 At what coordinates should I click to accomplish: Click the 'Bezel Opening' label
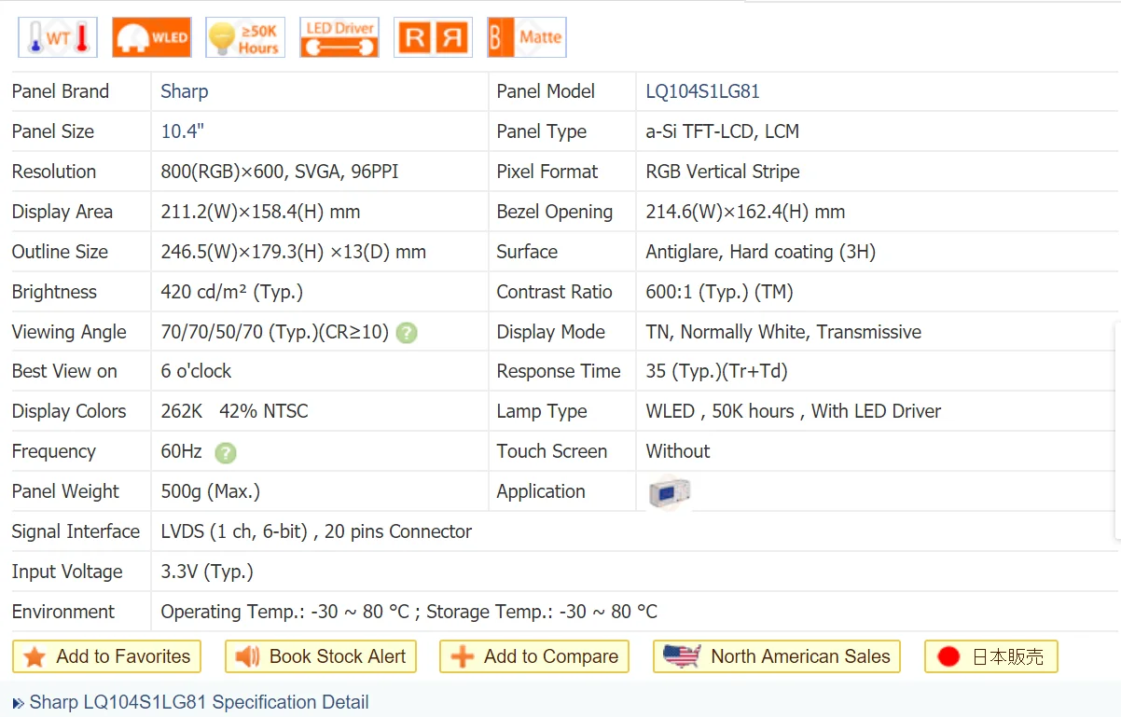tap(555, 212)
